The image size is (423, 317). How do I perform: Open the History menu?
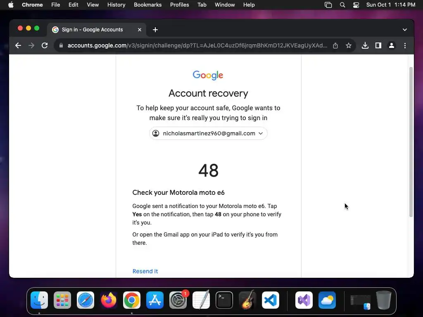coord(116,5)
